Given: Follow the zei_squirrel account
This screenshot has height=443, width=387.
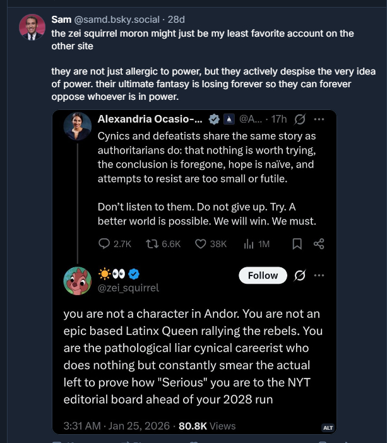Looking at the screenshot, I should click(x=263, y=276).
